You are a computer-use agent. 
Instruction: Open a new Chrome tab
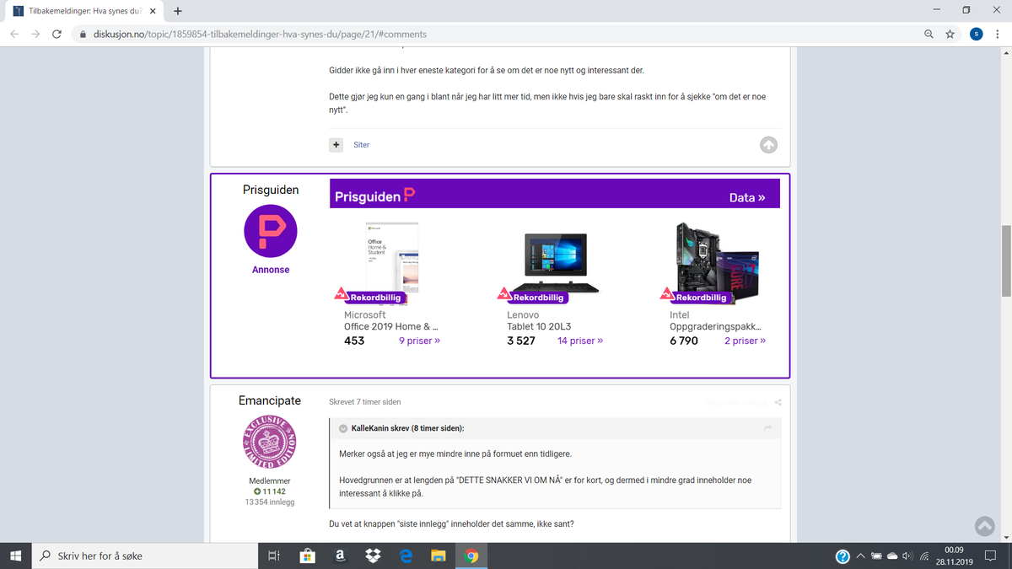pos(178,11)
